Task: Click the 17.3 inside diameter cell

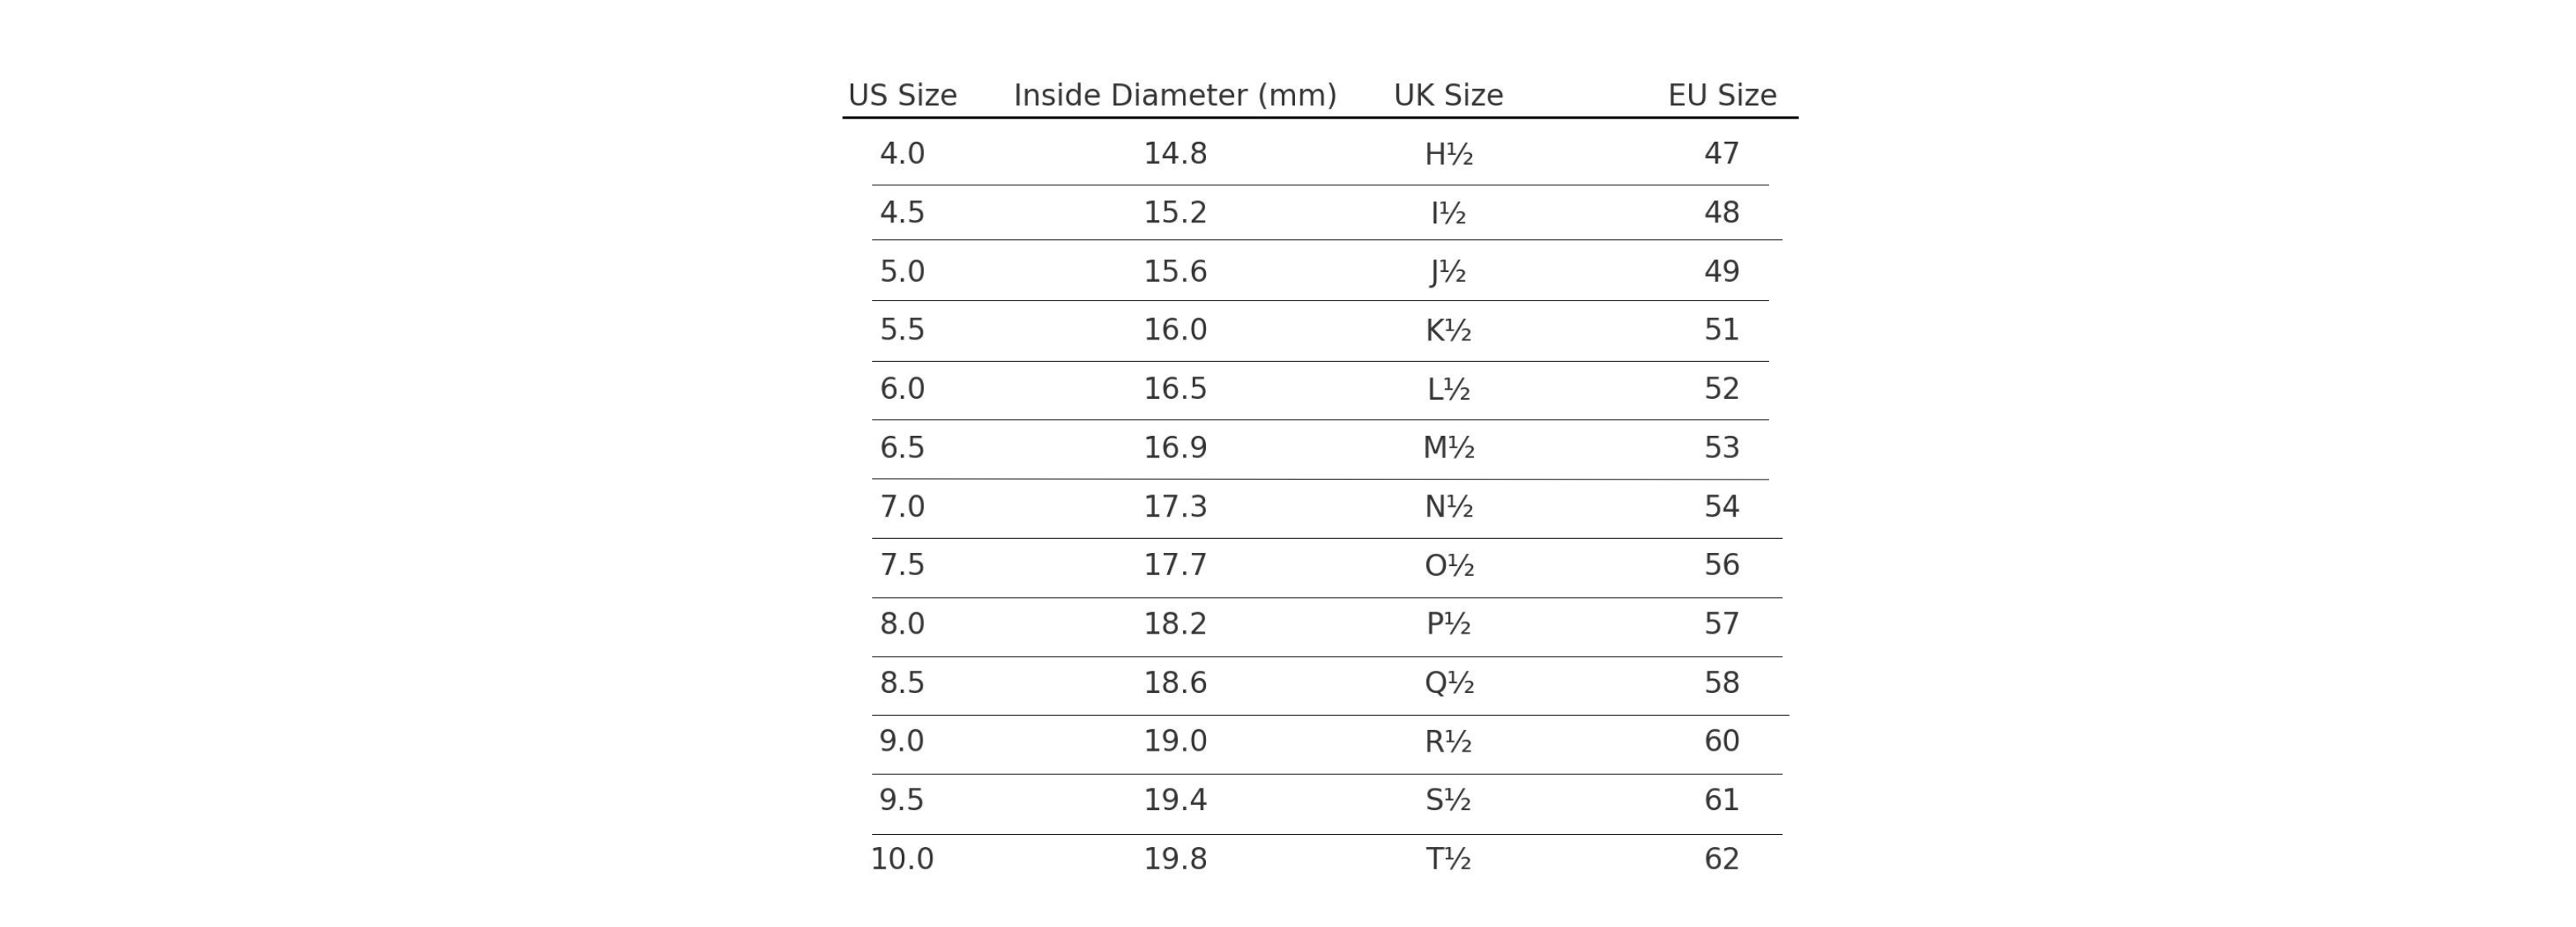Action: (1175, 507)
